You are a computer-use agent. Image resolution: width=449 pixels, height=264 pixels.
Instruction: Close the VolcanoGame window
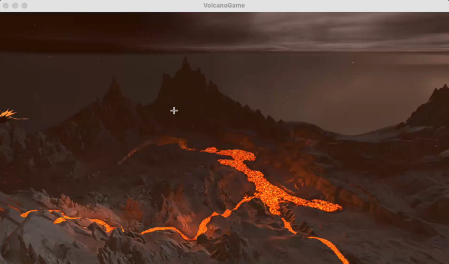coord(6,5)
